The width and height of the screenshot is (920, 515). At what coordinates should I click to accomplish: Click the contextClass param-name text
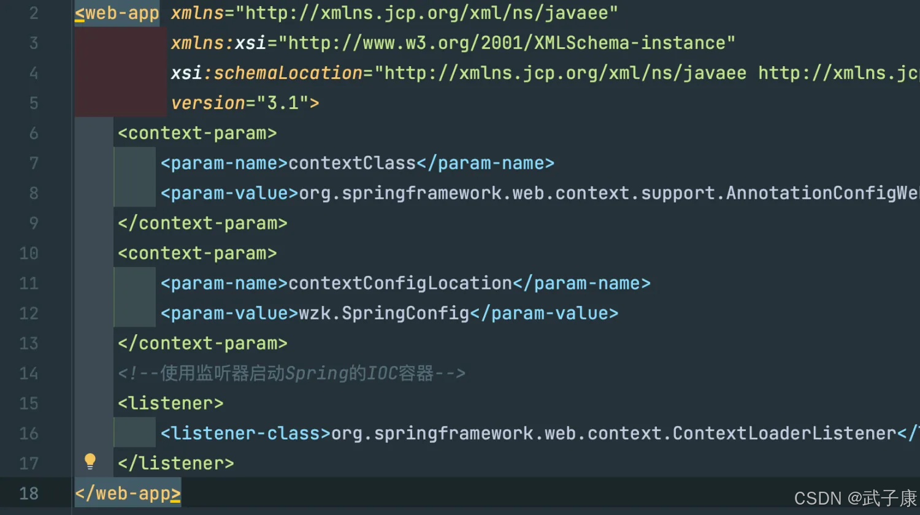[352, 163]
